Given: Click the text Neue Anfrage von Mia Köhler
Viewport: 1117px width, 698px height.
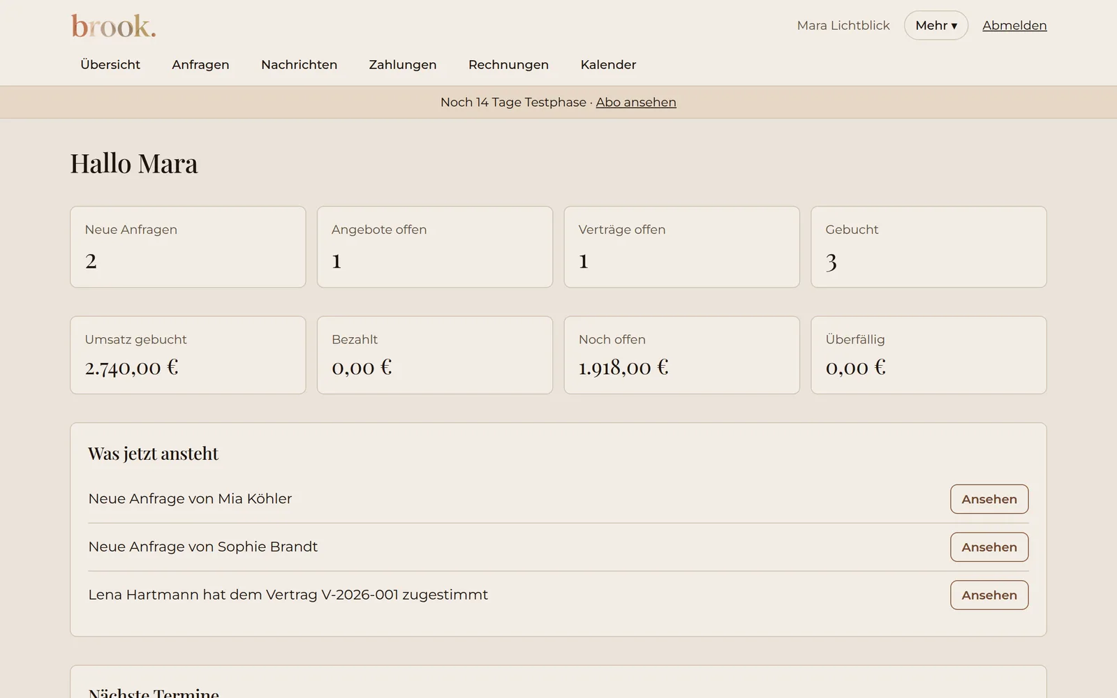Looking at the screenshot, I should coord(190,498).
